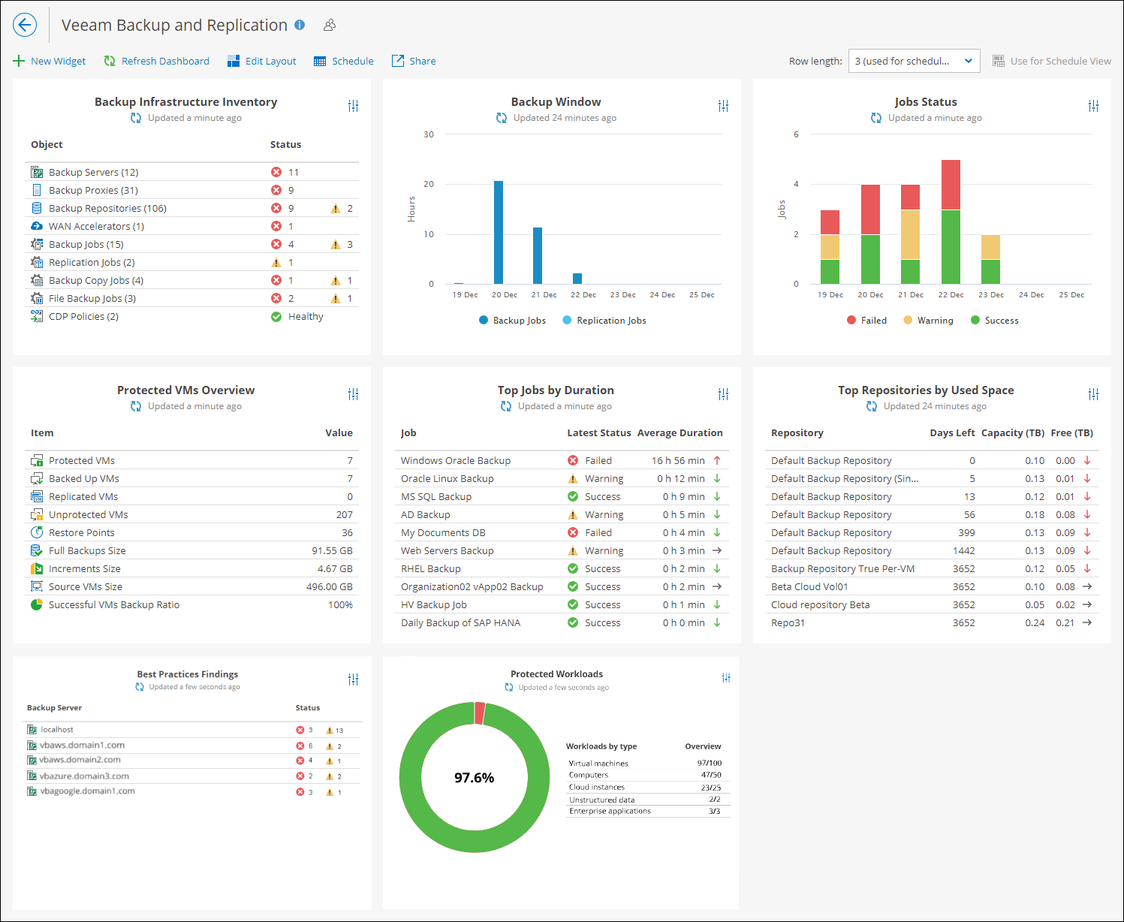The image size is (1124, 922).
Task: Toggle Failed legend in Jobs Status
Action: click(866, 321)
